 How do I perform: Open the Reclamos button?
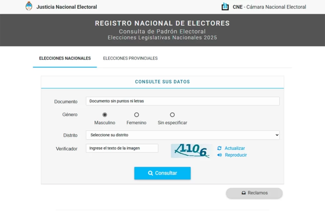tap(254, 193)
